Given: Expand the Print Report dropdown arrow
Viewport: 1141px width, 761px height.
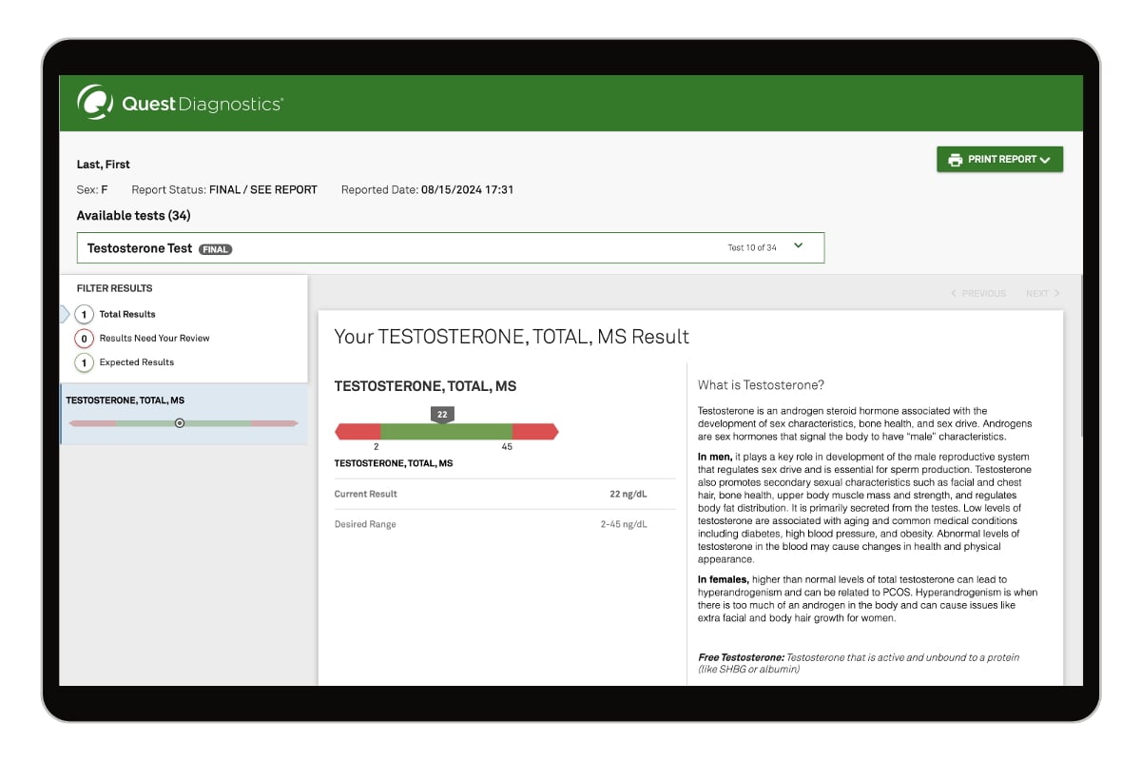Looking at the screenshot, I should tap(1045, 161).
